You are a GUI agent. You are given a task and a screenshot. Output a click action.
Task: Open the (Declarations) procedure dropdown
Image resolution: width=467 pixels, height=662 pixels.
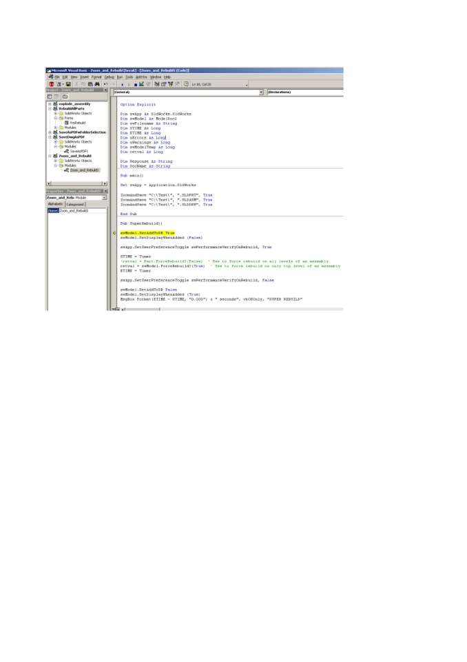tap(304, 92)
